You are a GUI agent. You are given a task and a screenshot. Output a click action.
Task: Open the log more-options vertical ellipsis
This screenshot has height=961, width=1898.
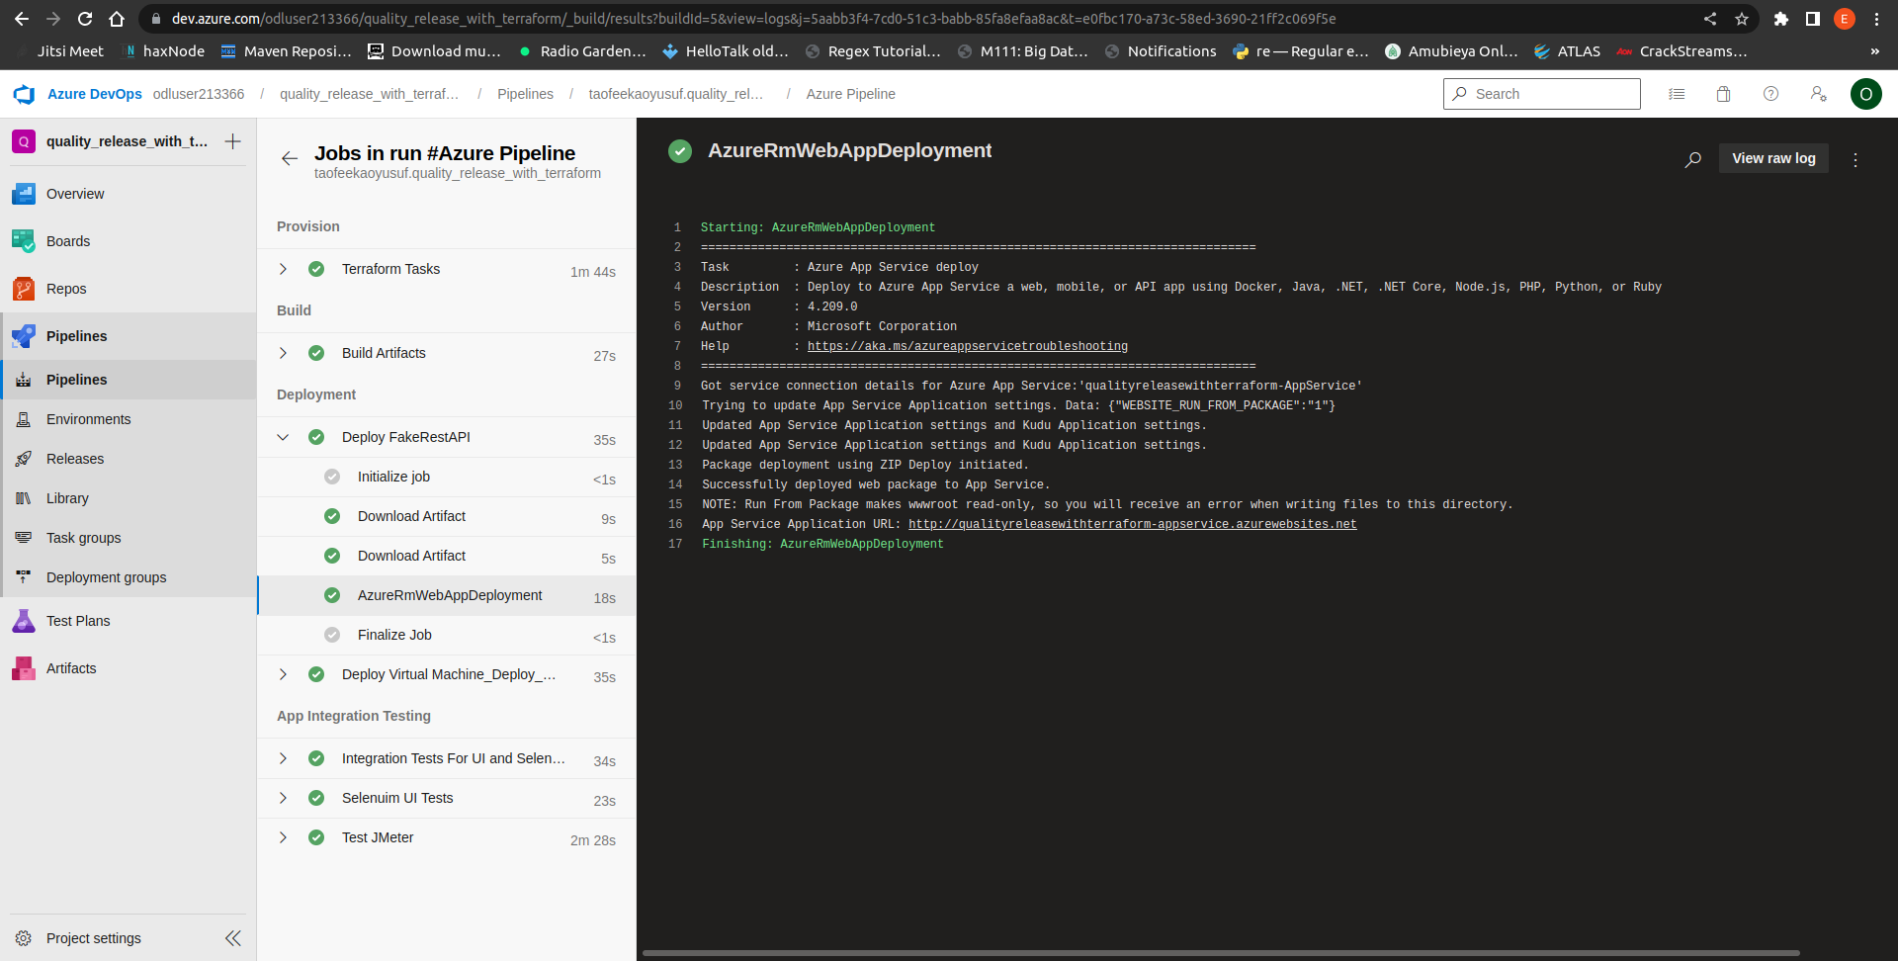(x=1855, y=159)
